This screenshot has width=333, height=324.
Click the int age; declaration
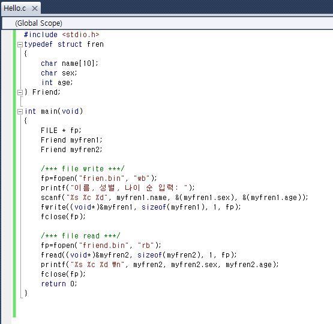(57, 83)
